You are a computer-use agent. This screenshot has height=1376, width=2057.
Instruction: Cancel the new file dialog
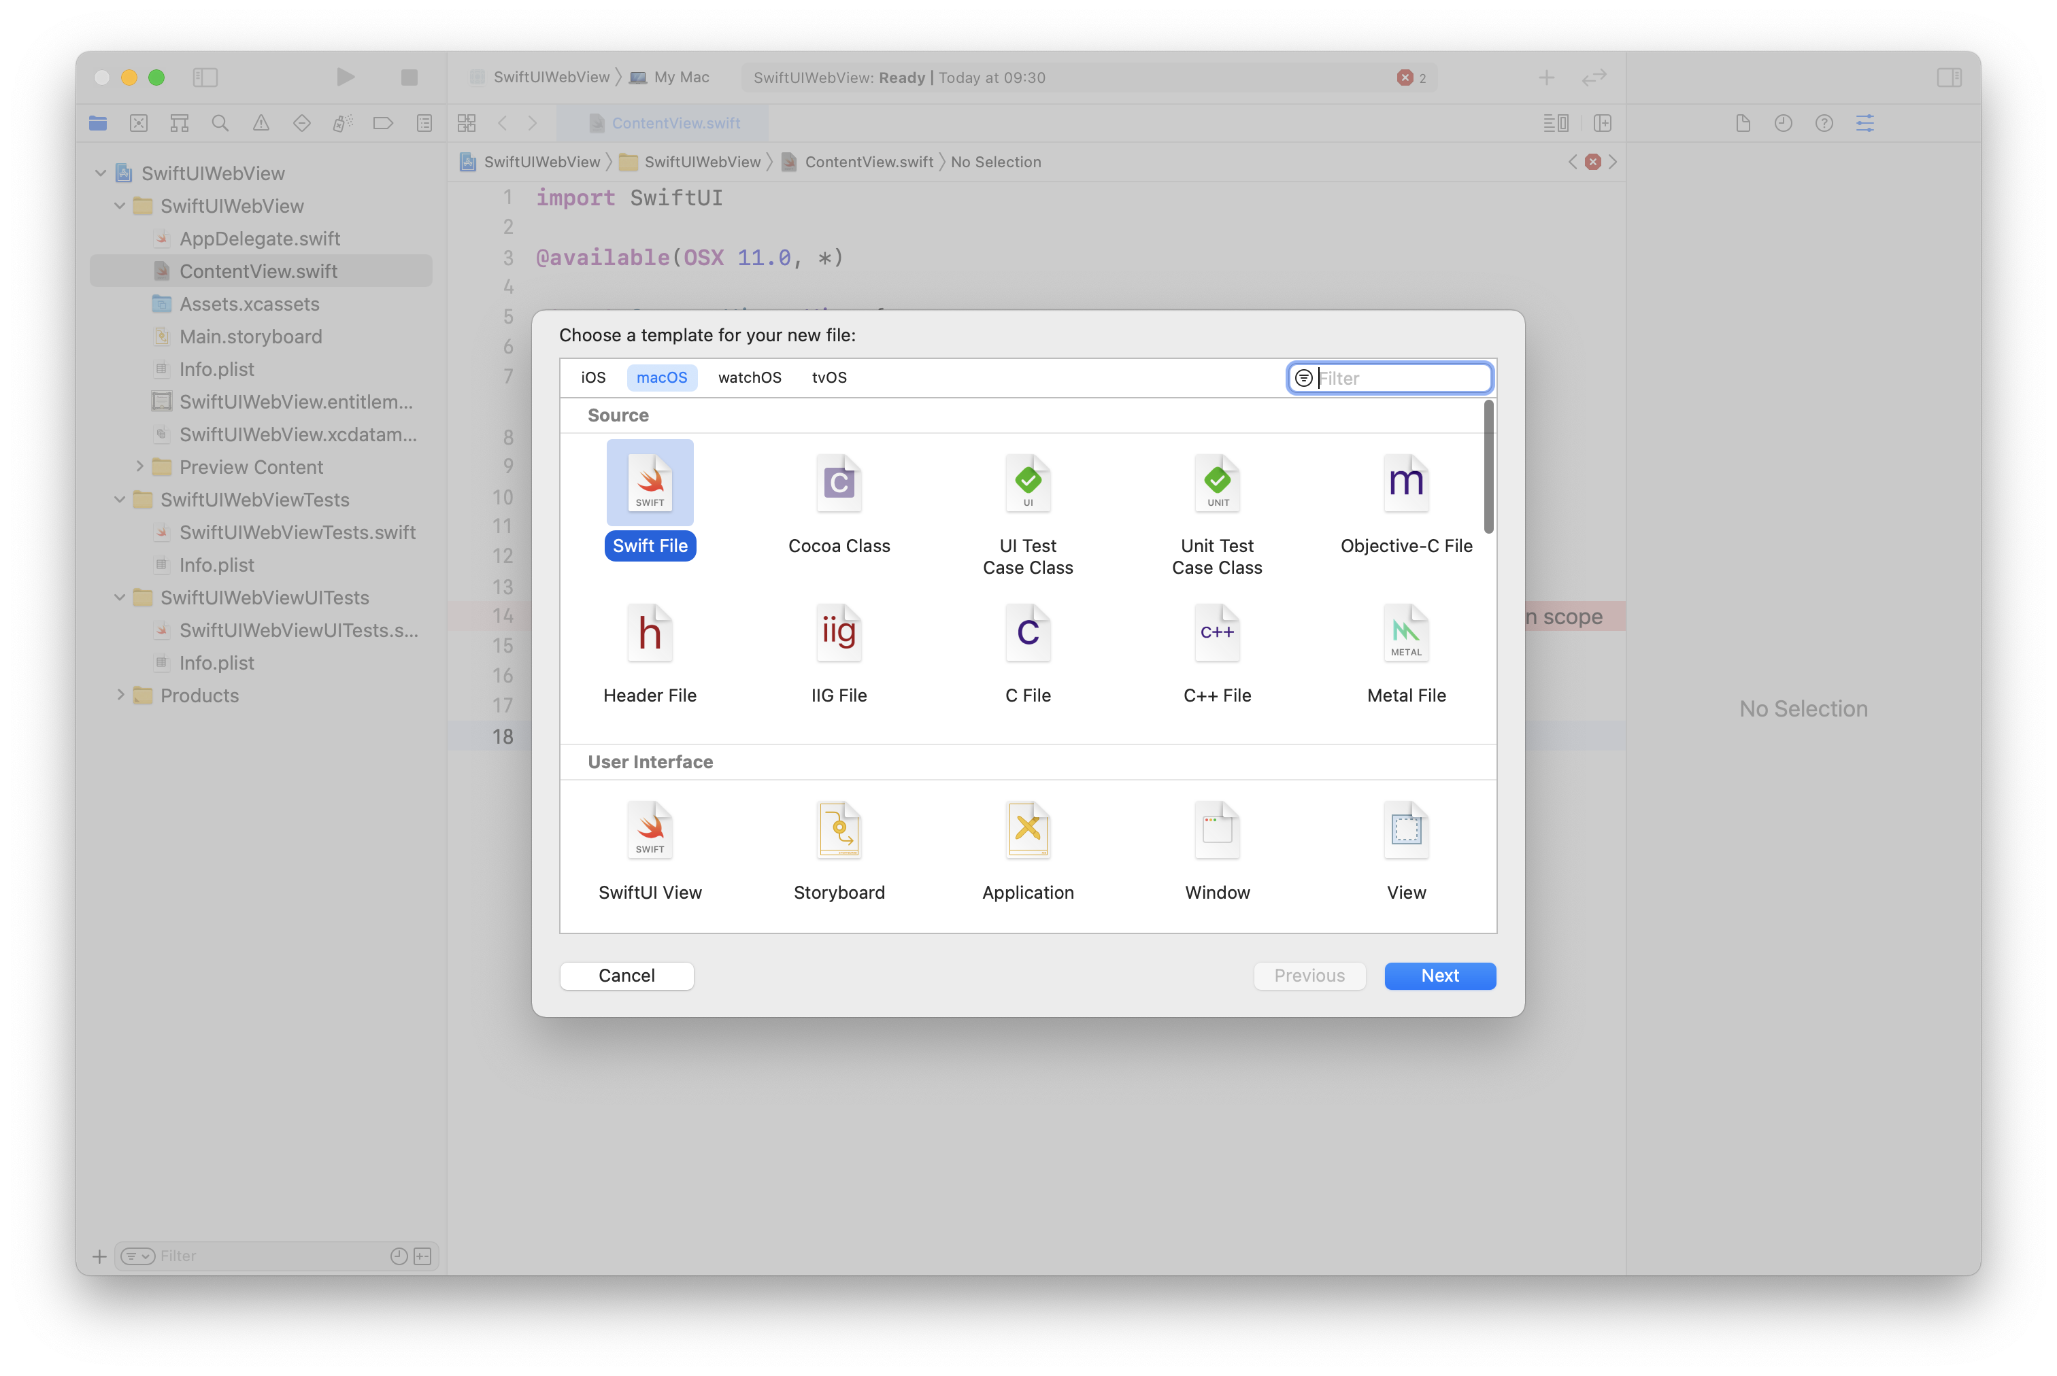pos(627,976)
